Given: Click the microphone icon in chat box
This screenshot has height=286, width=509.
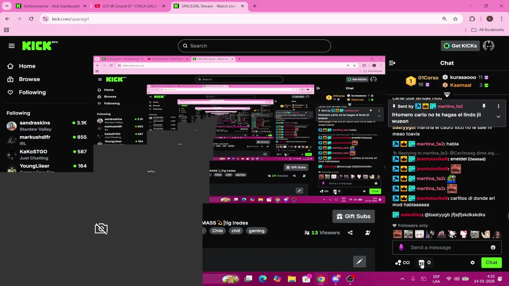Looking at the screenshot, I should pyautogui.click(x=401, y=247).
